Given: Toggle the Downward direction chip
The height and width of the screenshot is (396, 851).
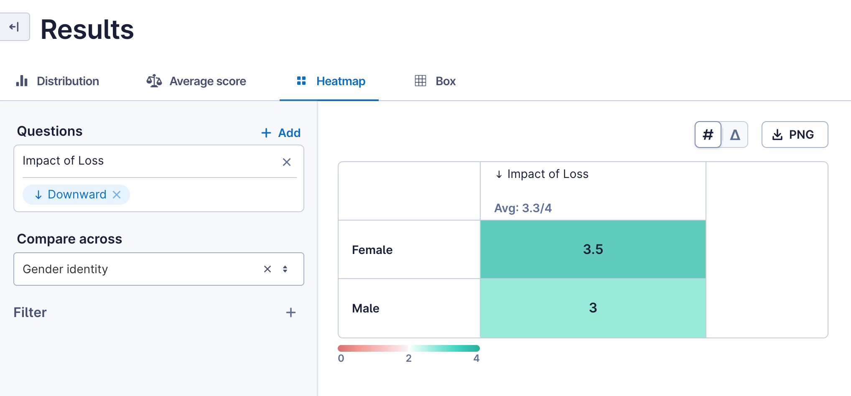Looking at the screenshot, I should pos(71,195).
